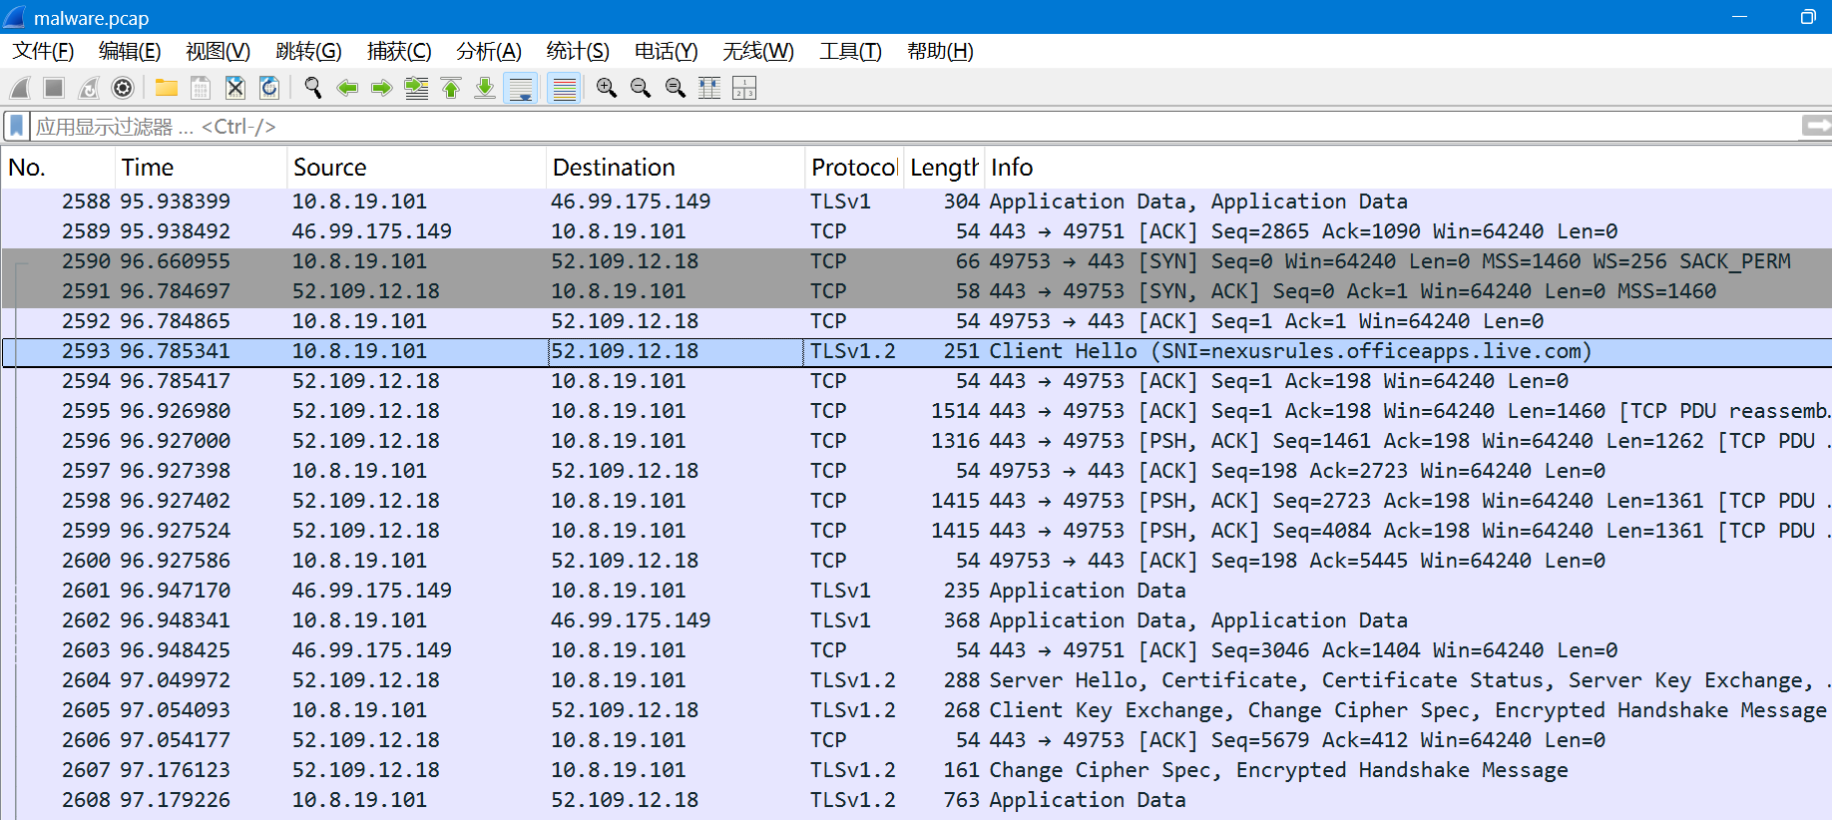1832x820 pixels.
Task: Click the find packet magnifier icon
Action: [x=313, y=88]
